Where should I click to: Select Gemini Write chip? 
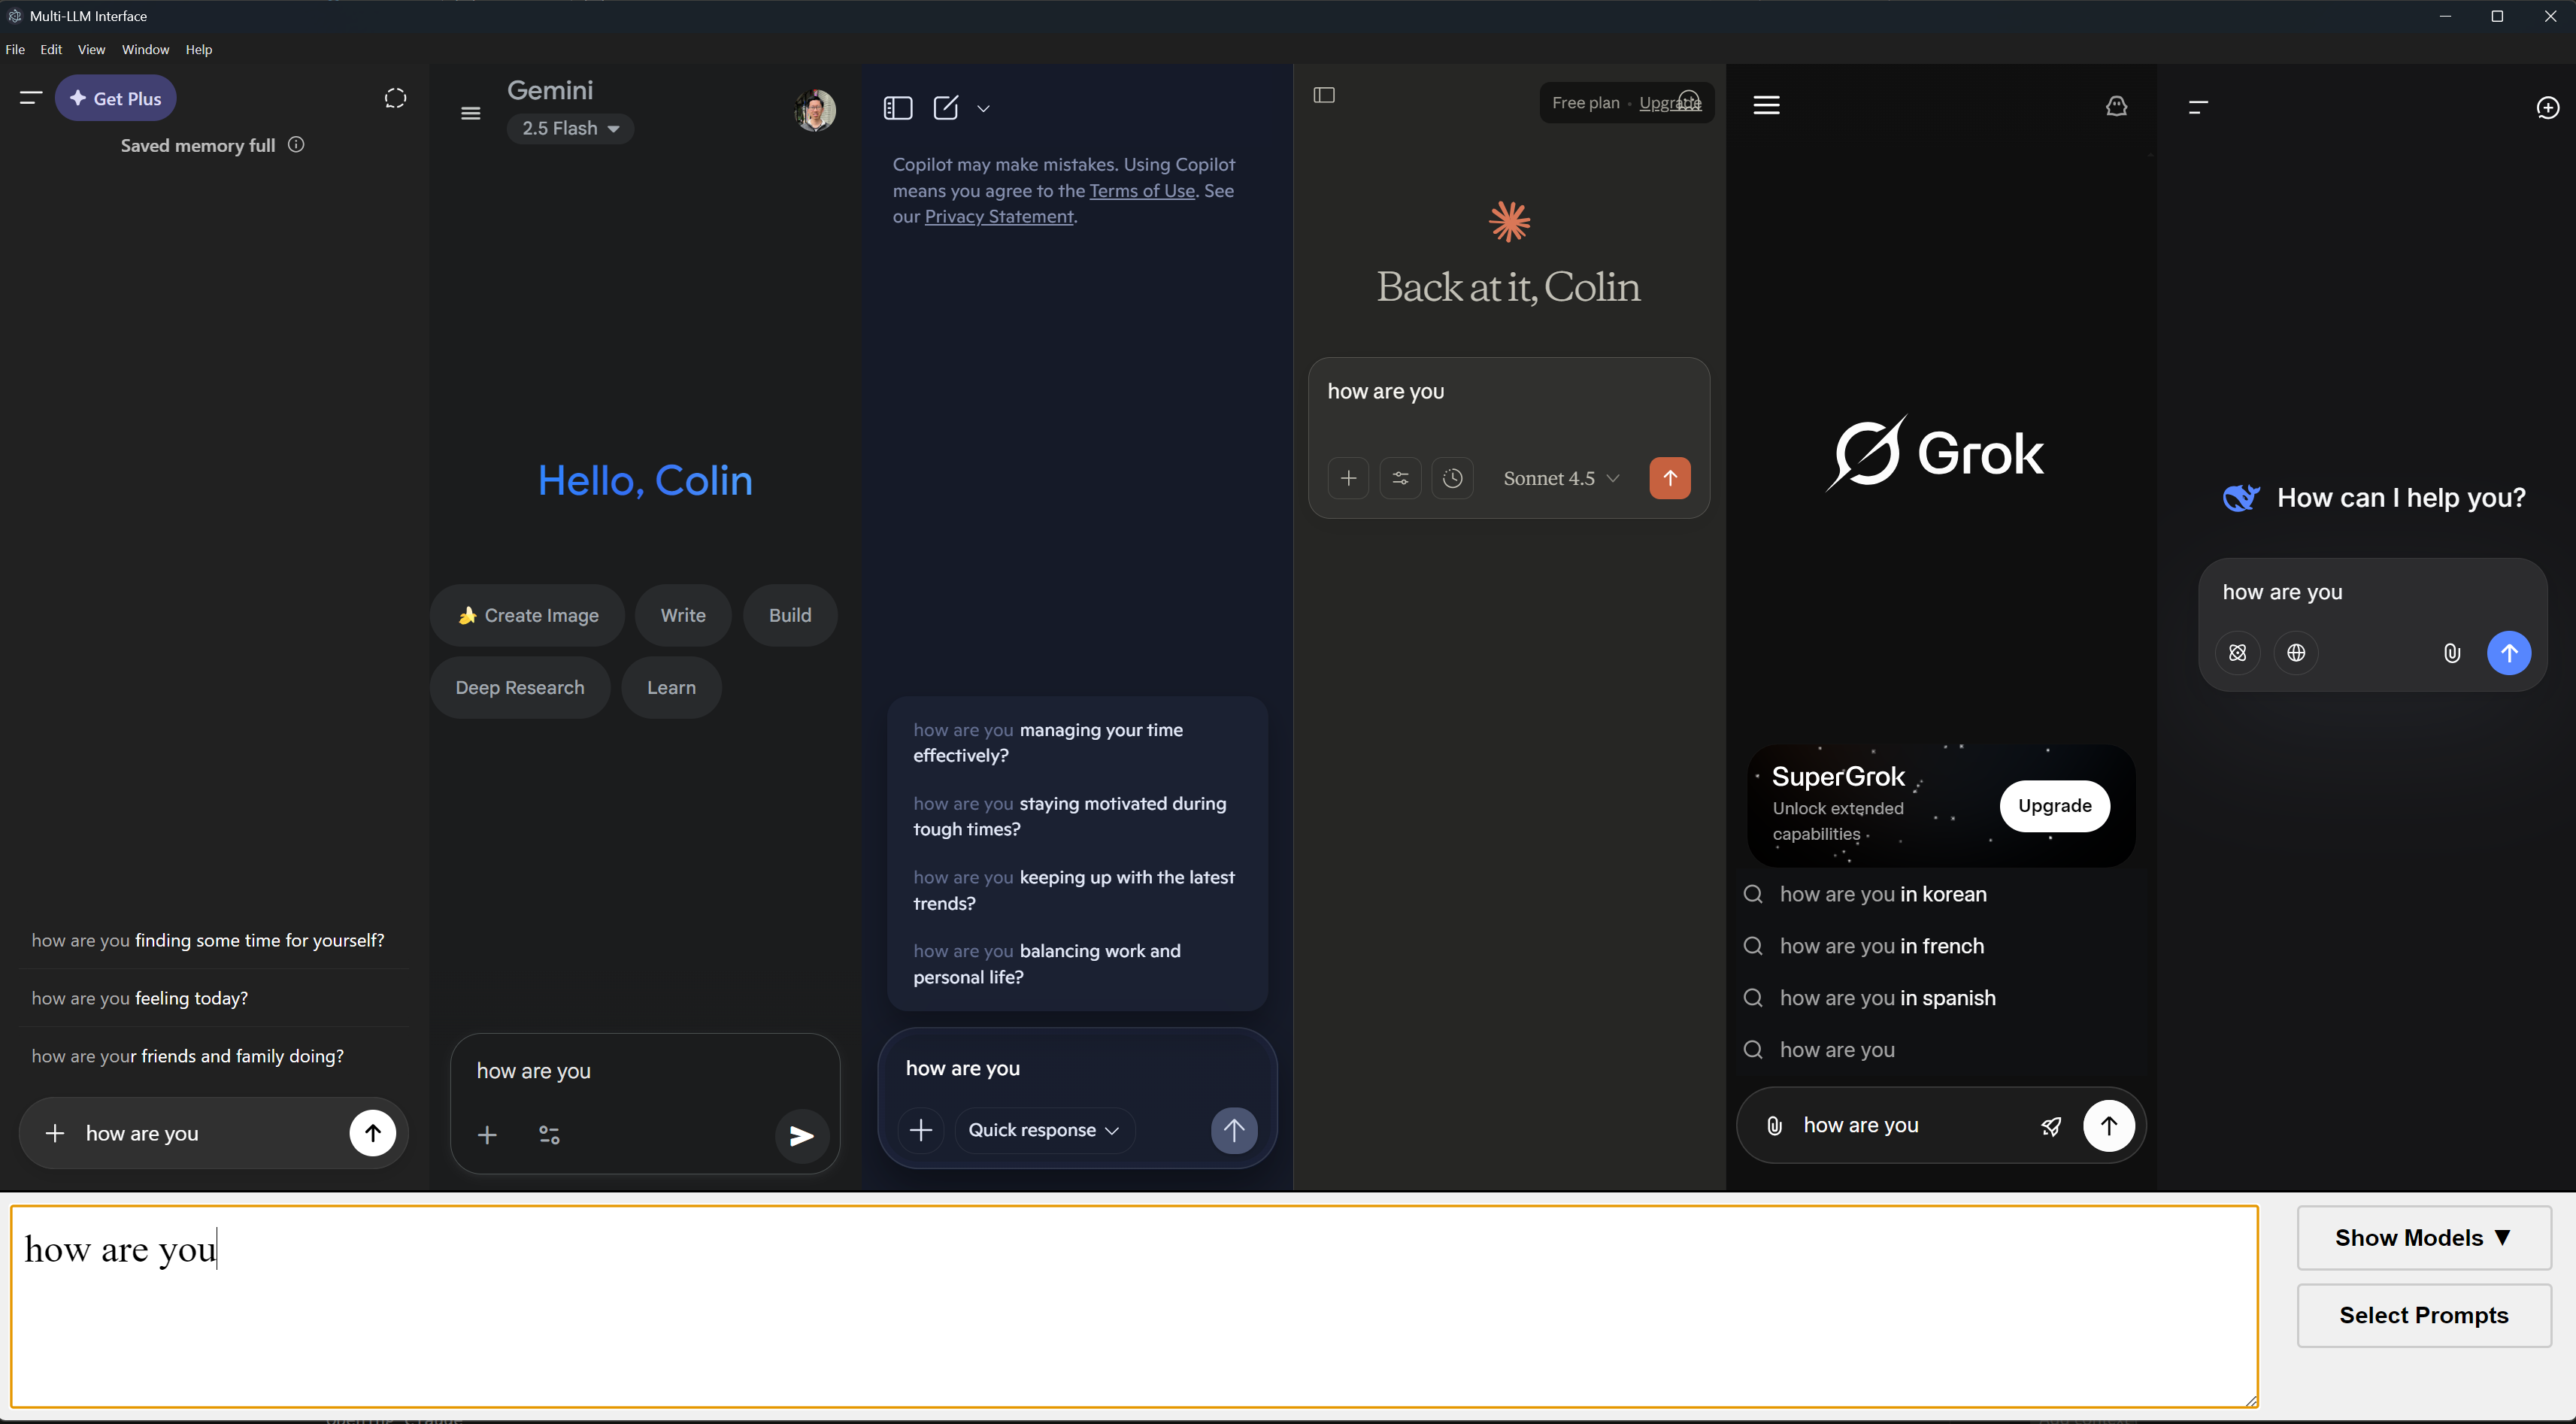tap(683, 615)
